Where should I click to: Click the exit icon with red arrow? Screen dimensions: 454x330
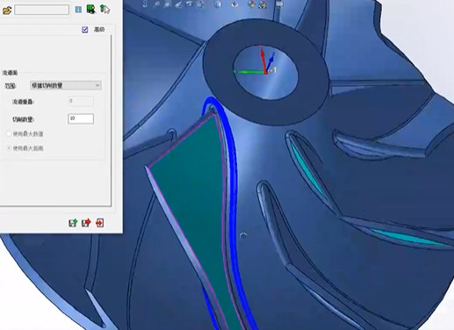[100, 223]
